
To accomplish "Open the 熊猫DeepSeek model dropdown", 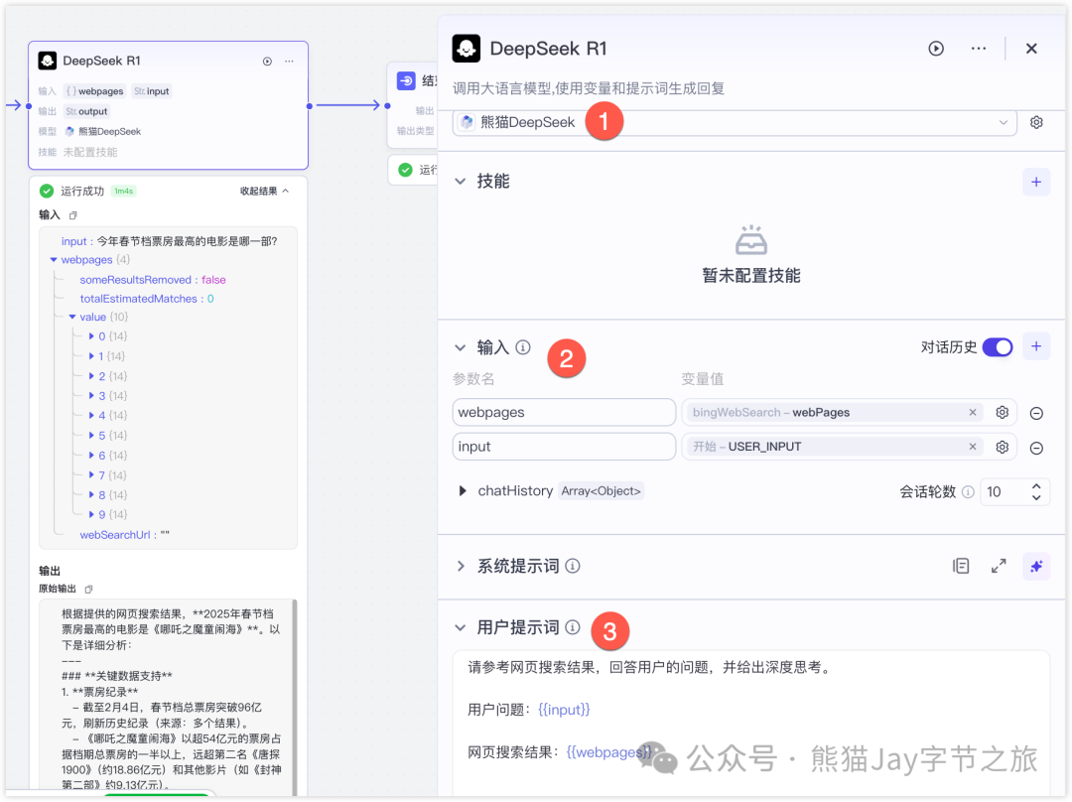I will click(735, 122).
